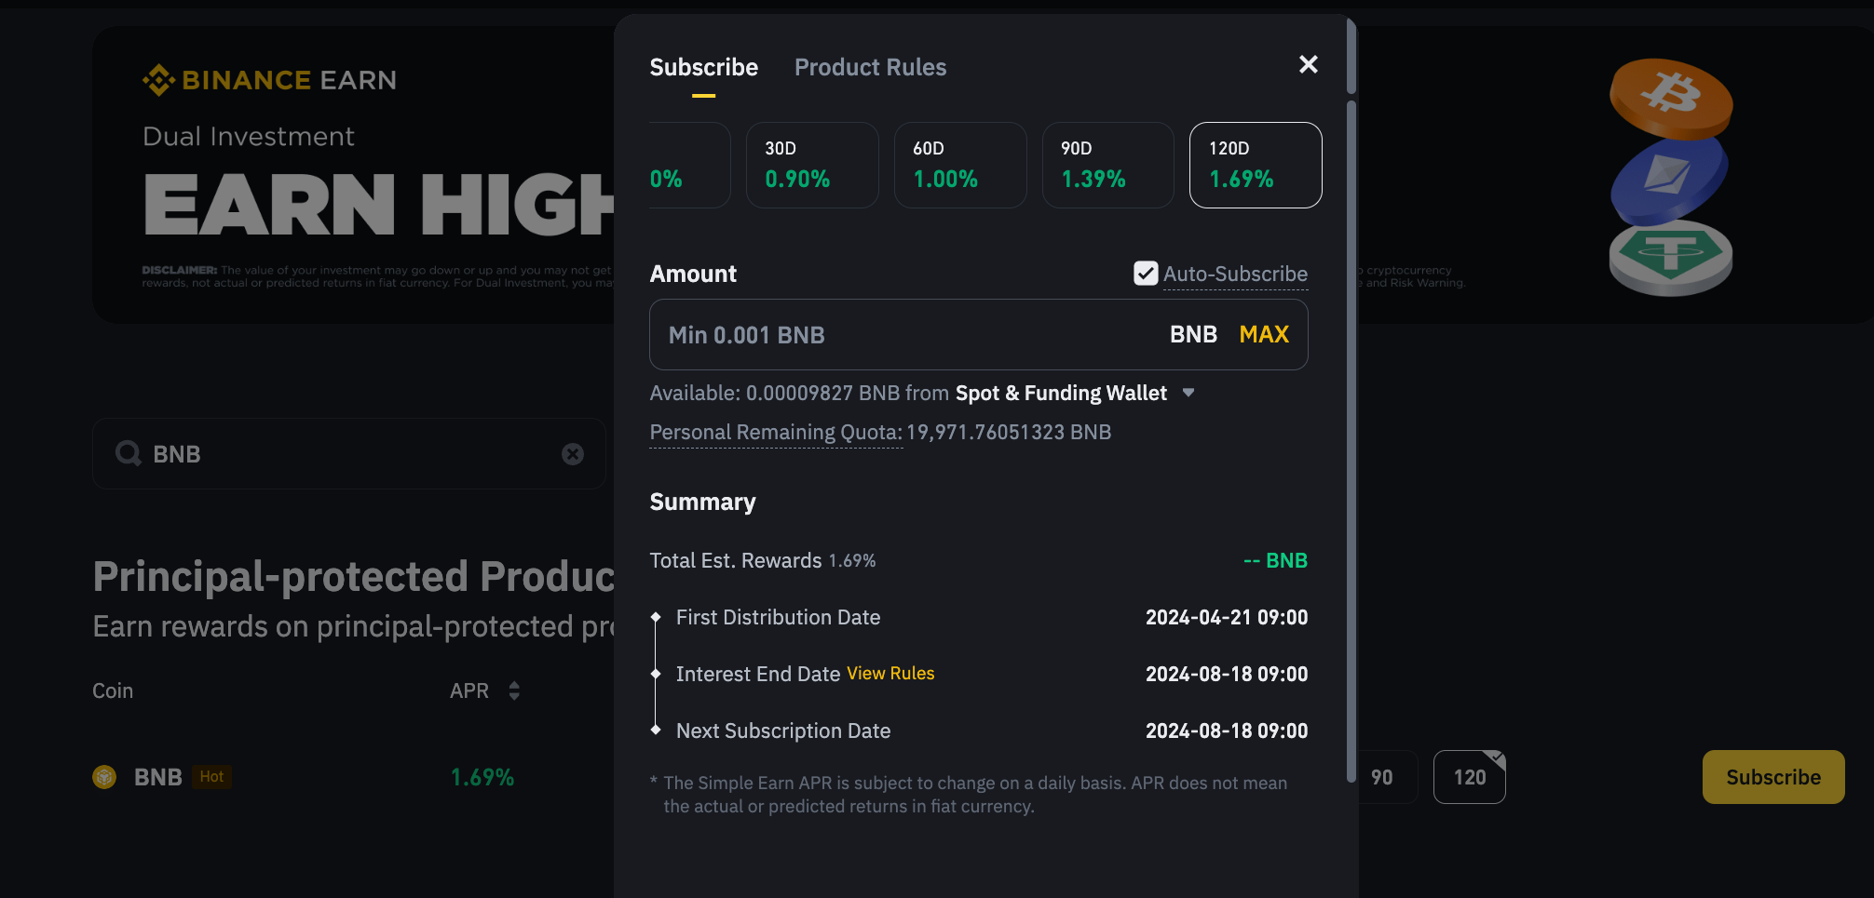This screenshot has height=898, width=1874.
Task: Sort the table by the APR arrows
Action: [514, 690]
